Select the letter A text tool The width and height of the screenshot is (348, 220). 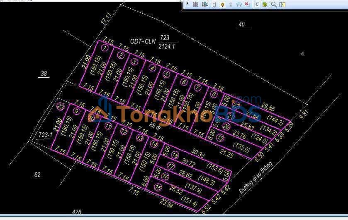[x=256, y=5]
